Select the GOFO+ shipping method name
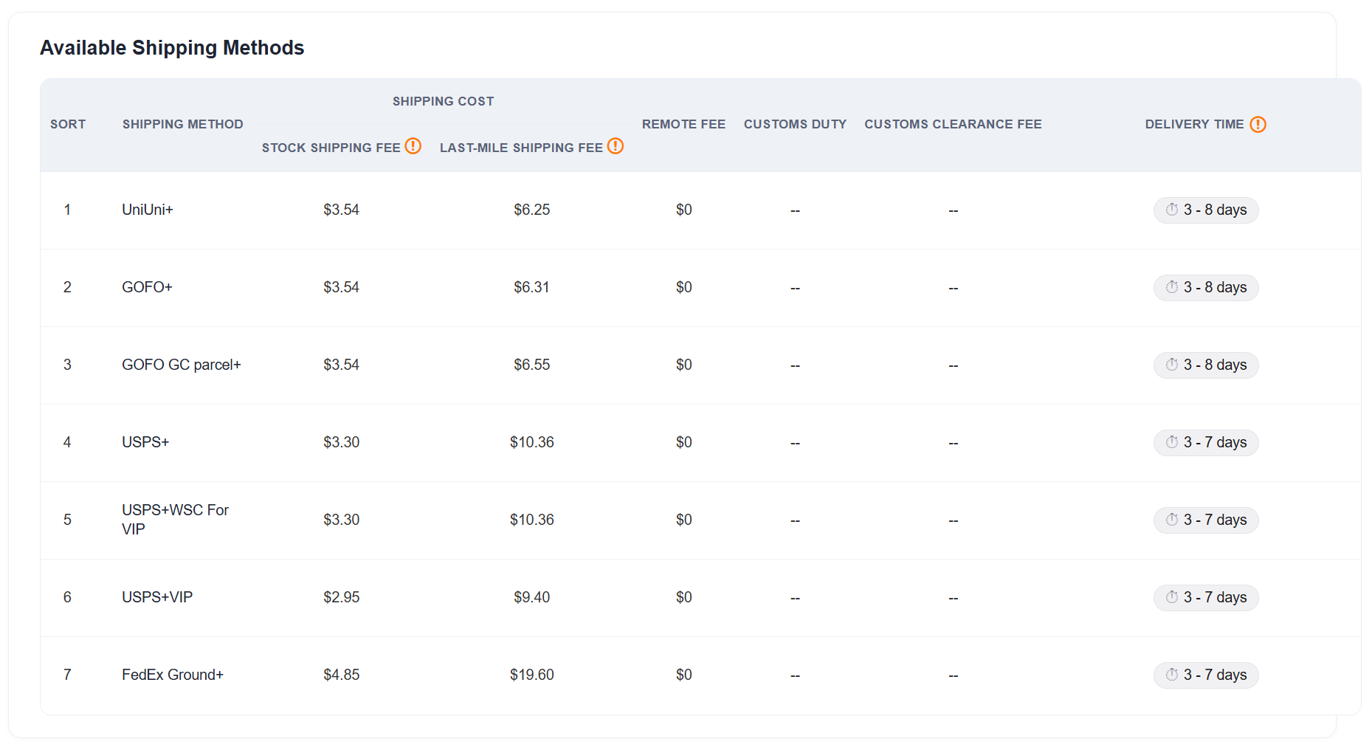The height and width of the screenshot is (750, 1372). tap(147, 287)
